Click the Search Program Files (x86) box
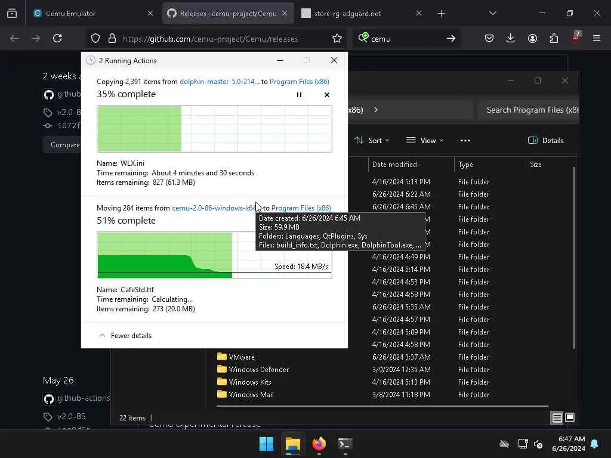 (529, 110)
